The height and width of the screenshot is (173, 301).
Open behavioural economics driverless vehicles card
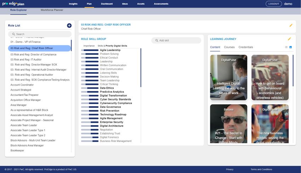(270, 77)
